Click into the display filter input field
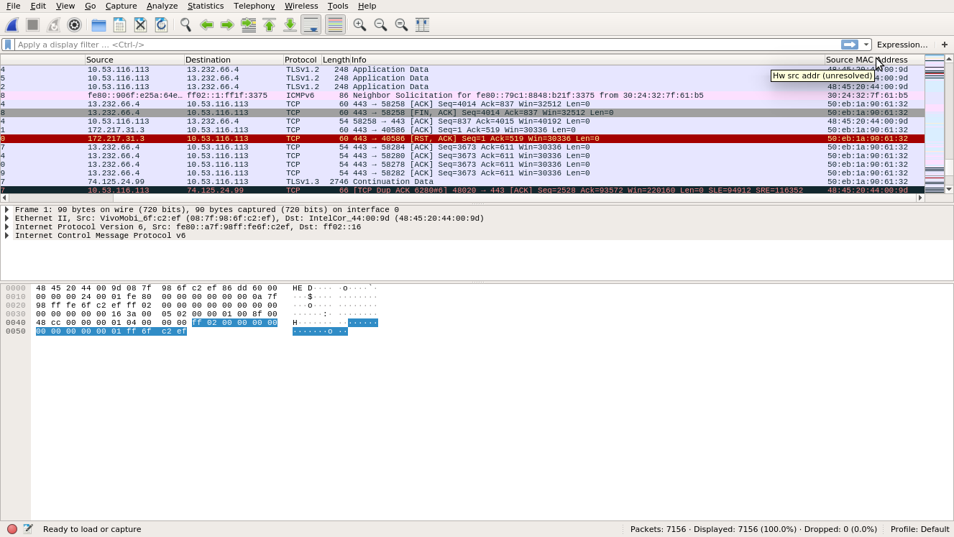This screenshot has height=537, width=954. pos(428,45)
